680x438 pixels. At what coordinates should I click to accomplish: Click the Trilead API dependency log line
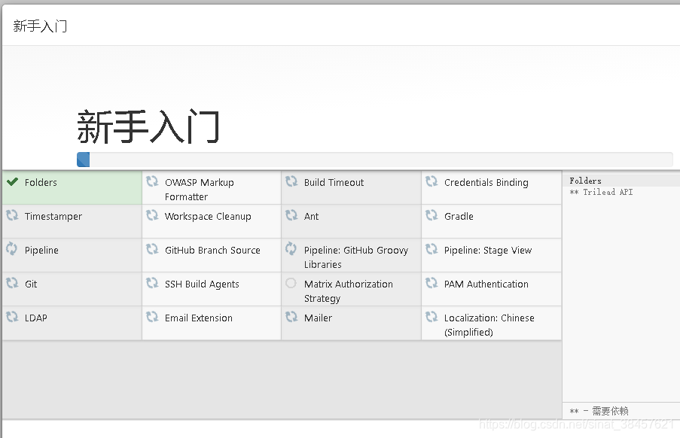601,192
